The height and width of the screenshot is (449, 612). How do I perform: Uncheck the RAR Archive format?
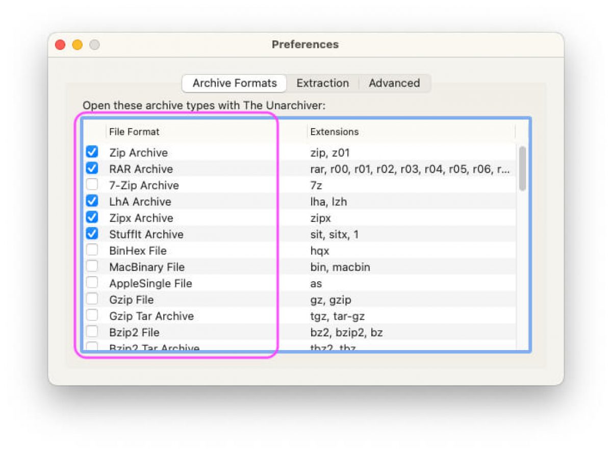[x=92, y=168]
